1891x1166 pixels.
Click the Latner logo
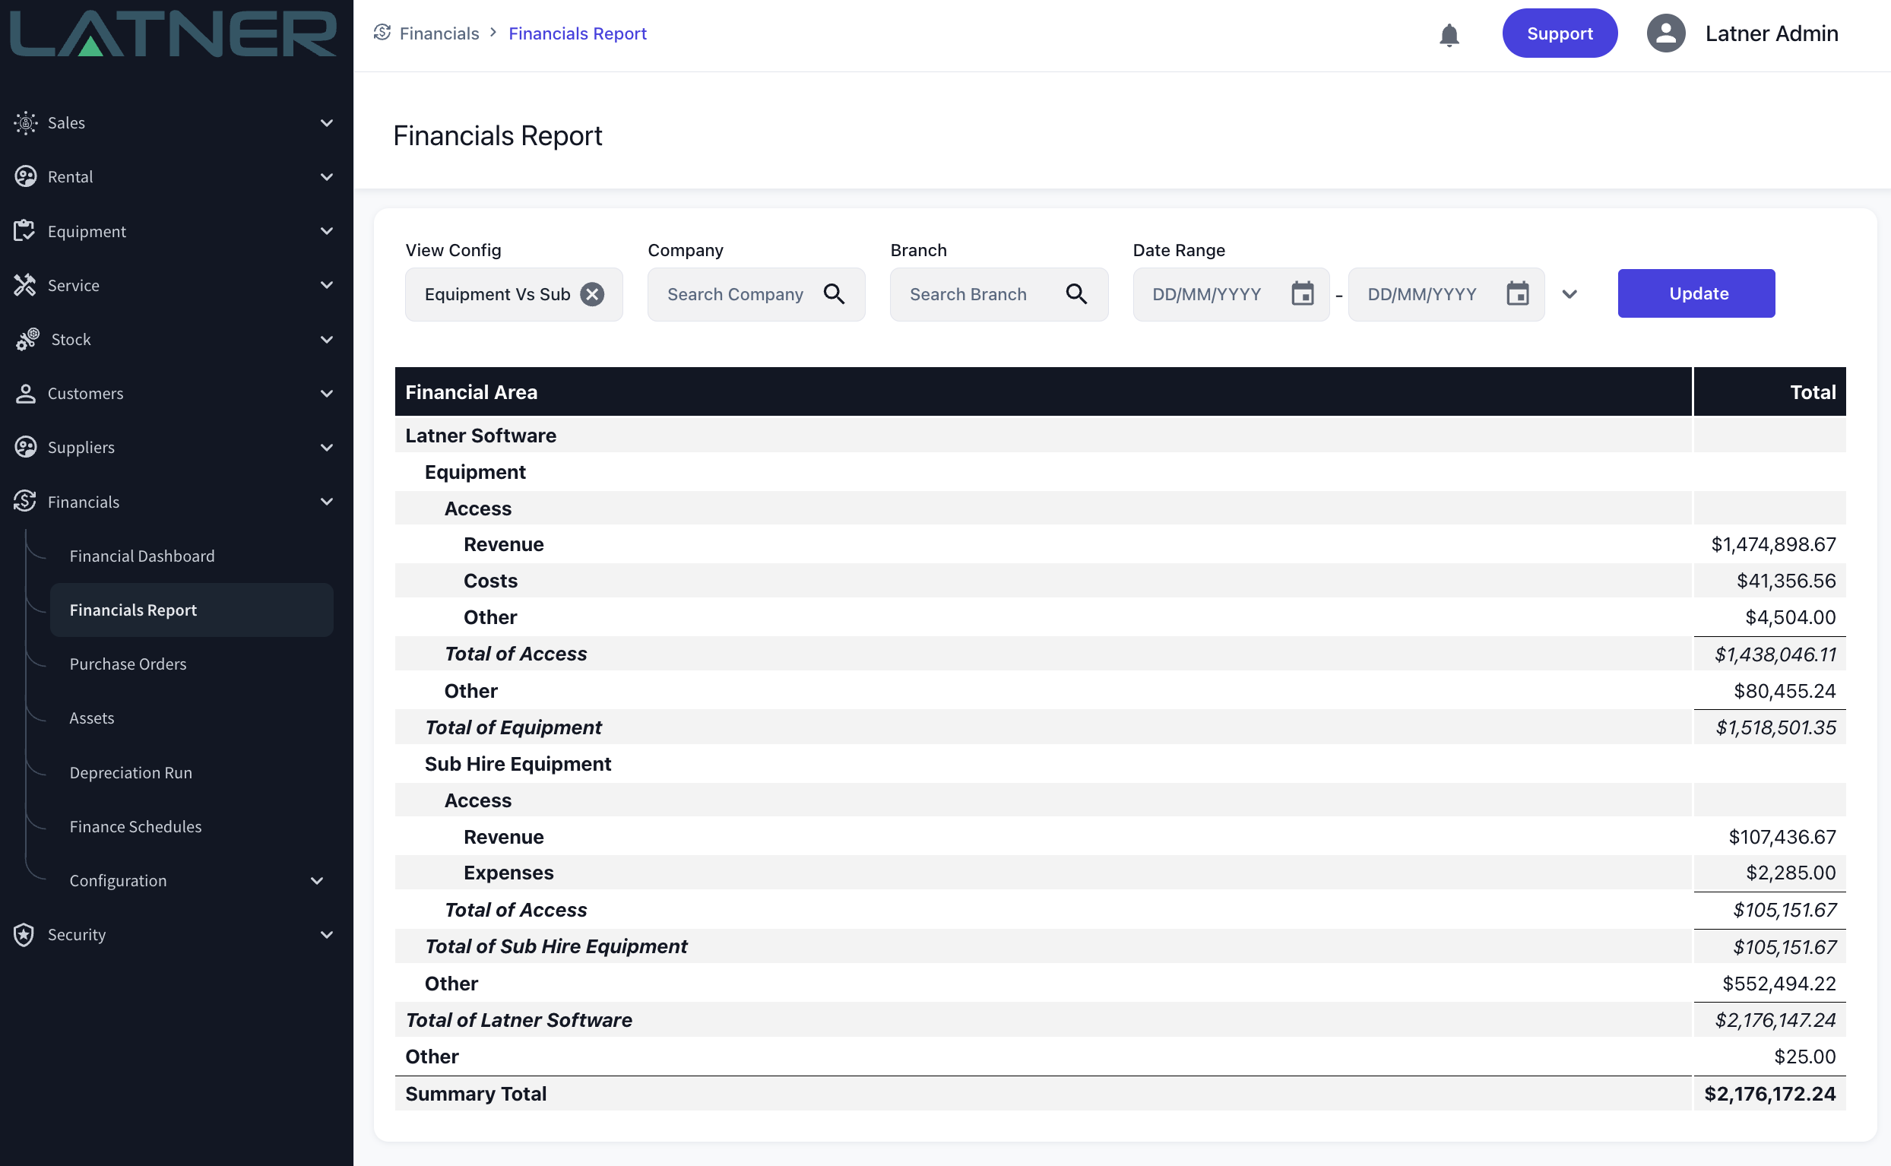point(173,35)
